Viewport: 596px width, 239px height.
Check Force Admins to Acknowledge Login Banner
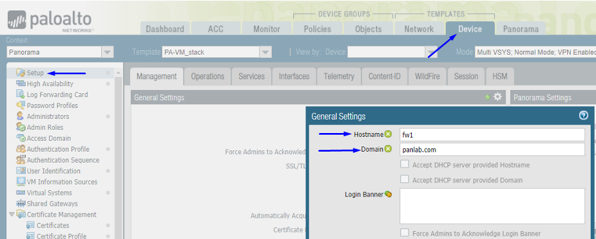tap(405, 233)
